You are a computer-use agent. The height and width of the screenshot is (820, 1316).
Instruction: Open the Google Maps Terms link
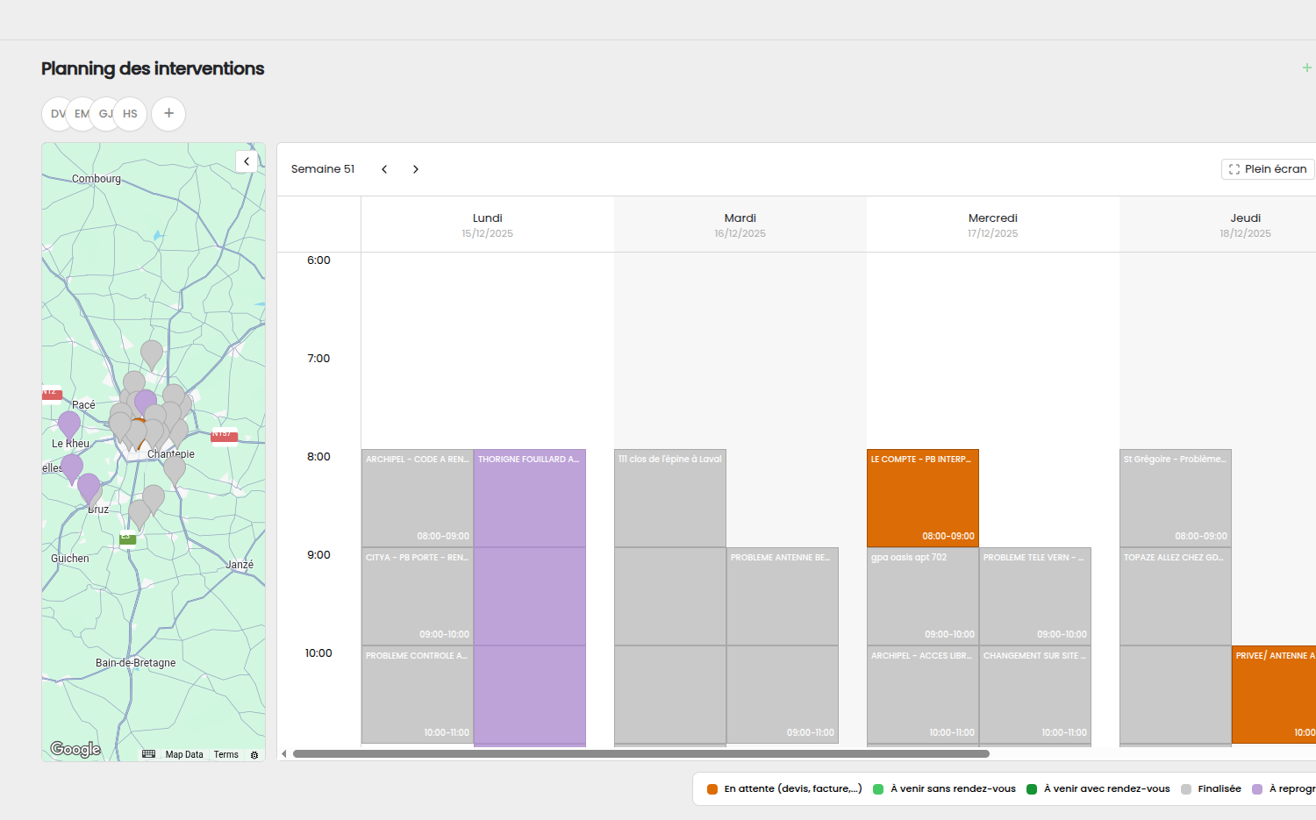(x=226, y=754)
